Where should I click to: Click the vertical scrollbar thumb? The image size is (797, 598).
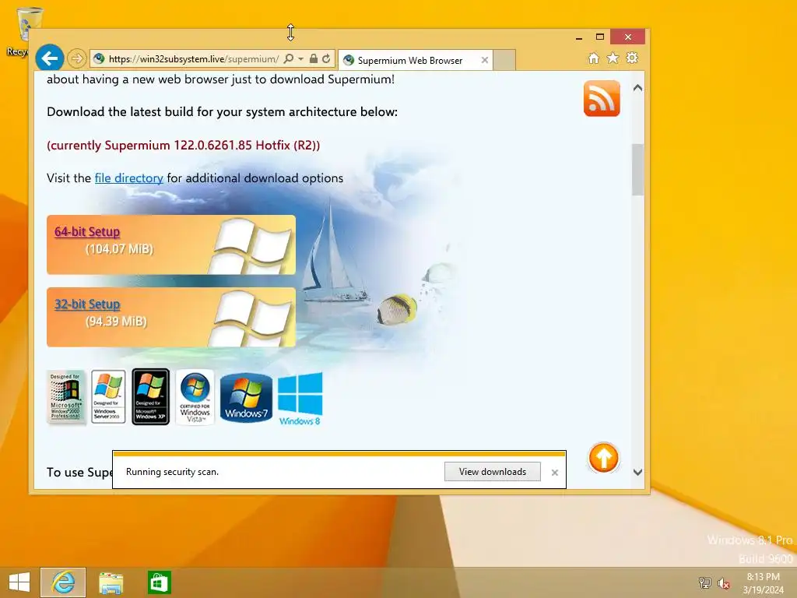click(x=638, y=169)
